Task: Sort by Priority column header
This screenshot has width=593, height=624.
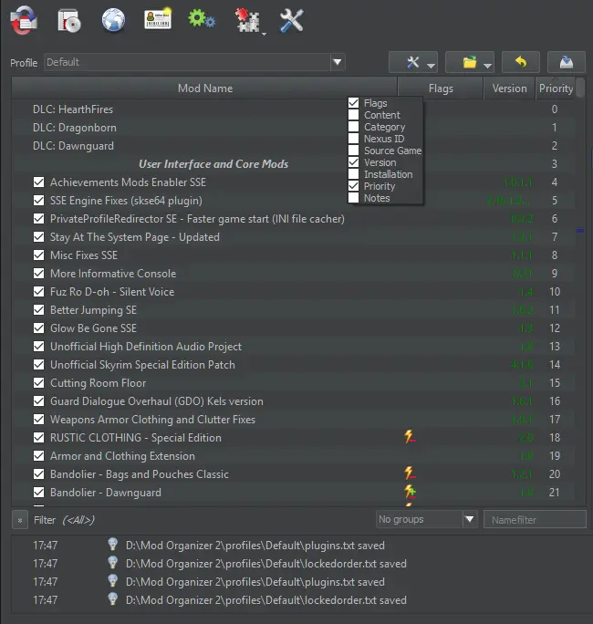Action: [x=556, y=88]
